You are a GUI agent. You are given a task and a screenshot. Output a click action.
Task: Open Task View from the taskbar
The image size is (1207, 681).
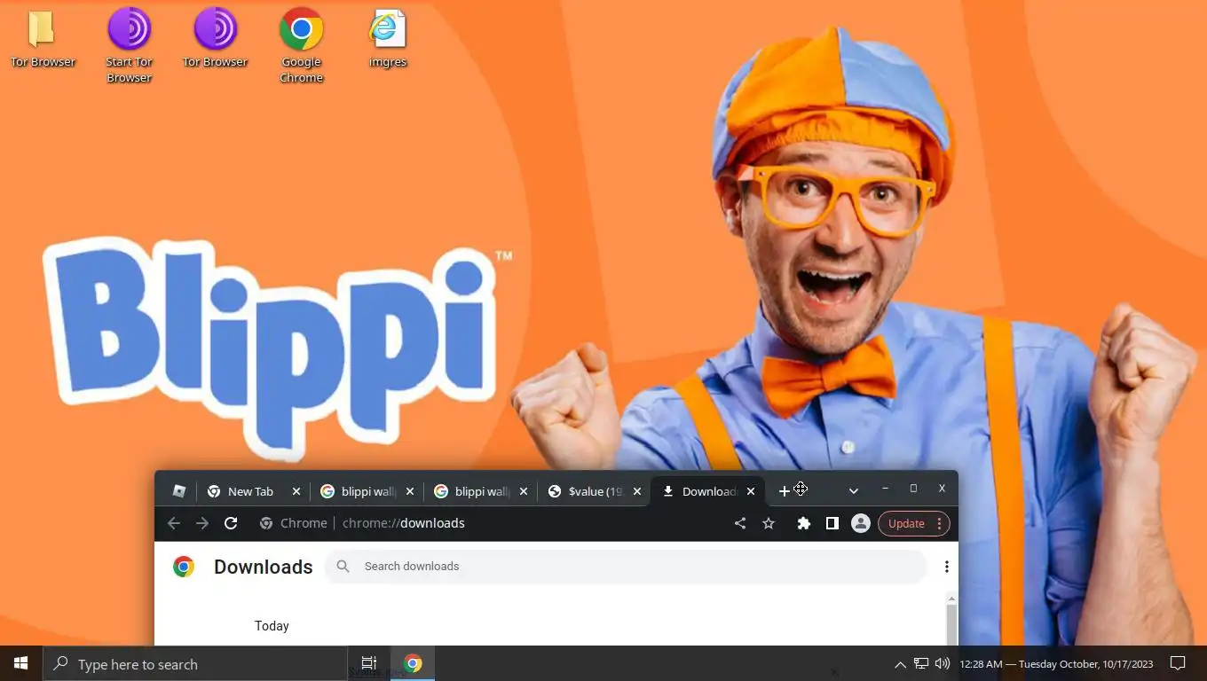coord(369,663)
